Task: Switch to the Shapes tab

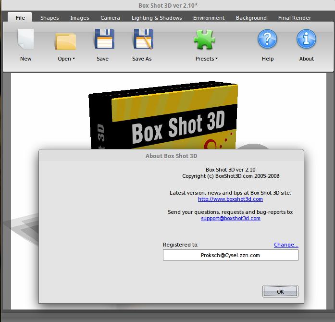Action: click(x=50, y=18)
